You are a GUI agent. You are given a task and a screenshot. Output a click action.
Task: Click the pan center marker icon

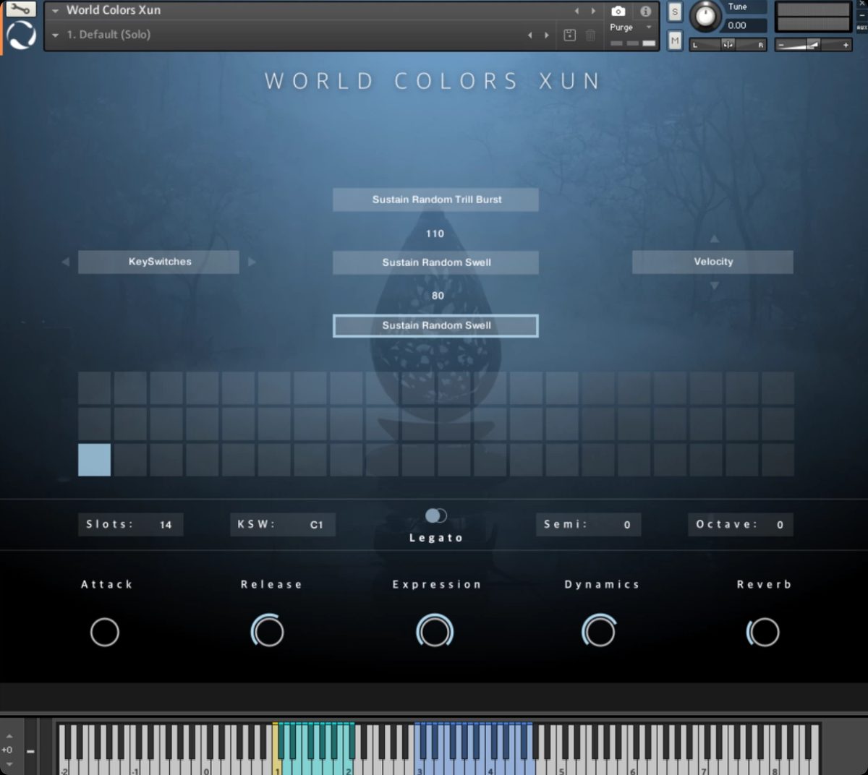(x=728, y=45)
